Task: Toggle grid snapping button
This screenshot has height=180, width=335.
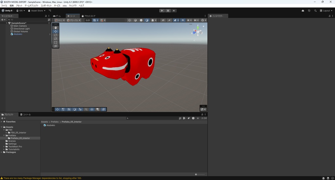Action: 95,20
